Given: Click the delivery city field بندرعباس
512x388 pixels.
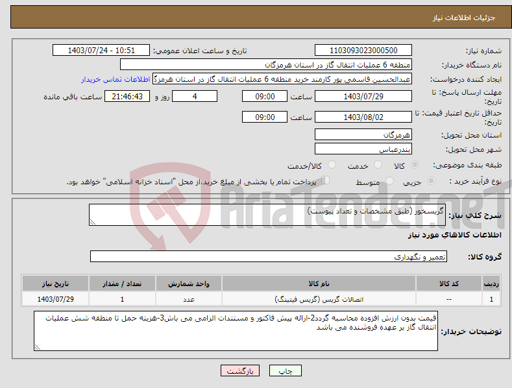Looking at the screenshot, I should [x=363, y=149].
